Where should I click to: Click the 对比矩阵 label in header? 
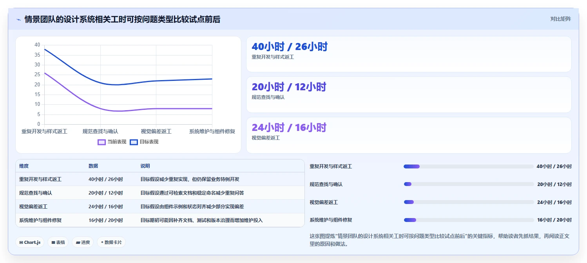pyautogui.click(x=561, y=19)
